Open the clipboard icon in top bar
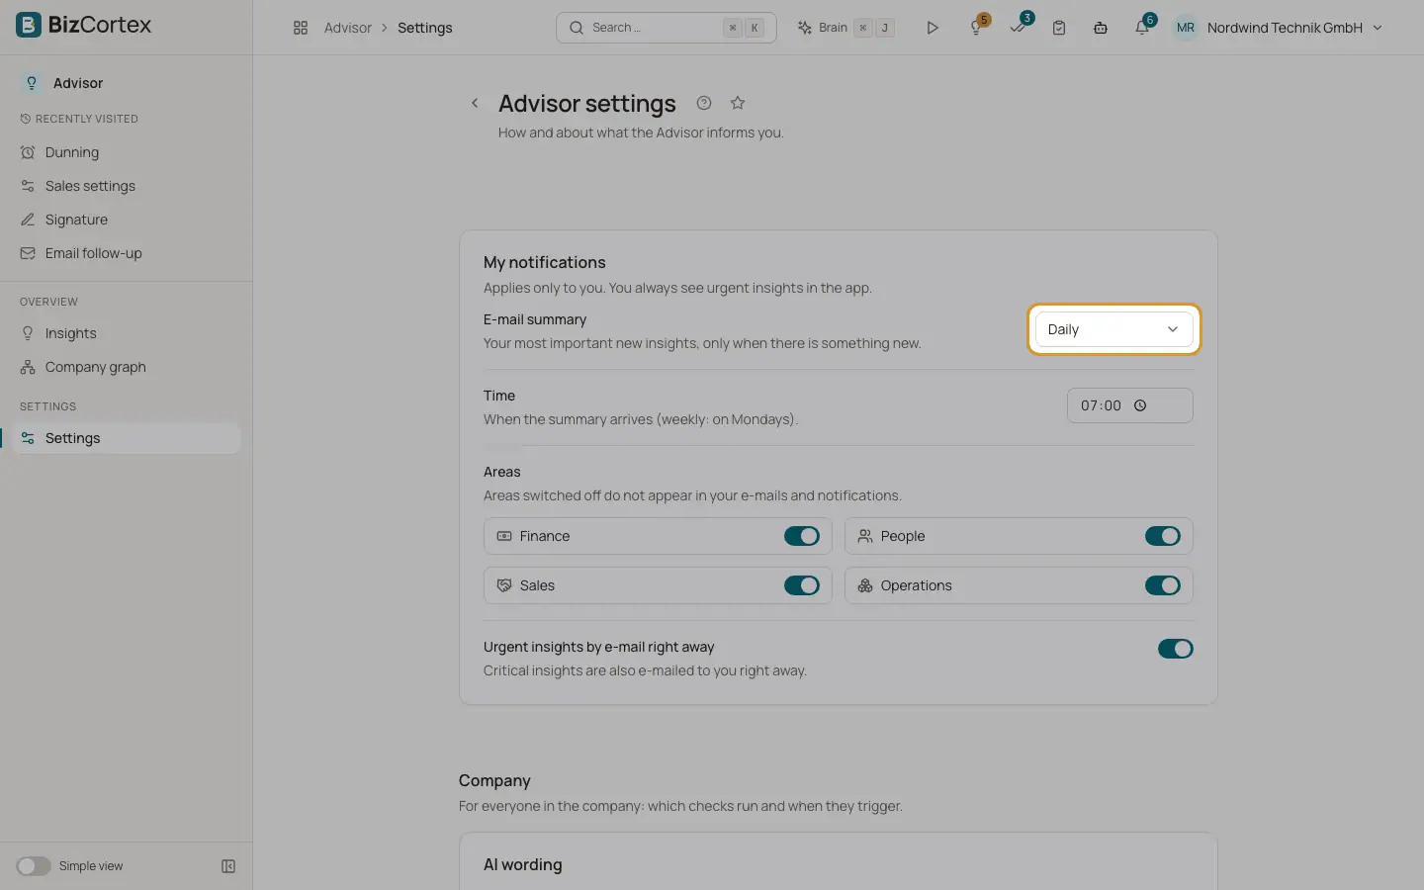 [1059, 28]
